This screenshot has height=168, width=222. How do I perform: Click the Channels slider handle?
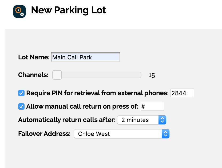click(x=57, y=75)
